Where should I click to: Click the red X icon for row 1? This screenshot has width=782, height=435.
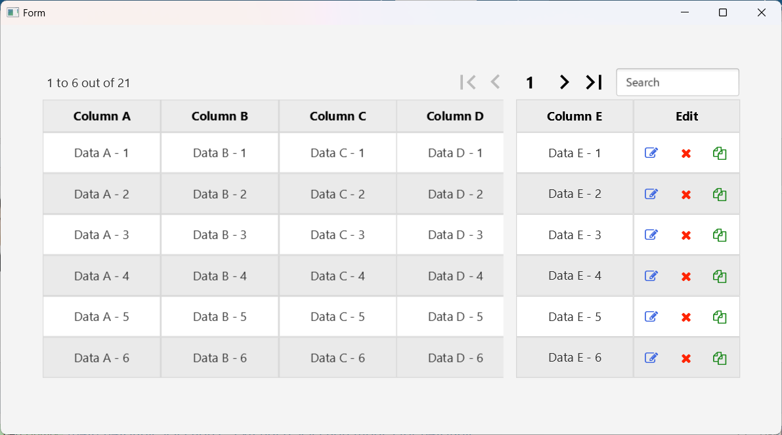tap(686, 153)
